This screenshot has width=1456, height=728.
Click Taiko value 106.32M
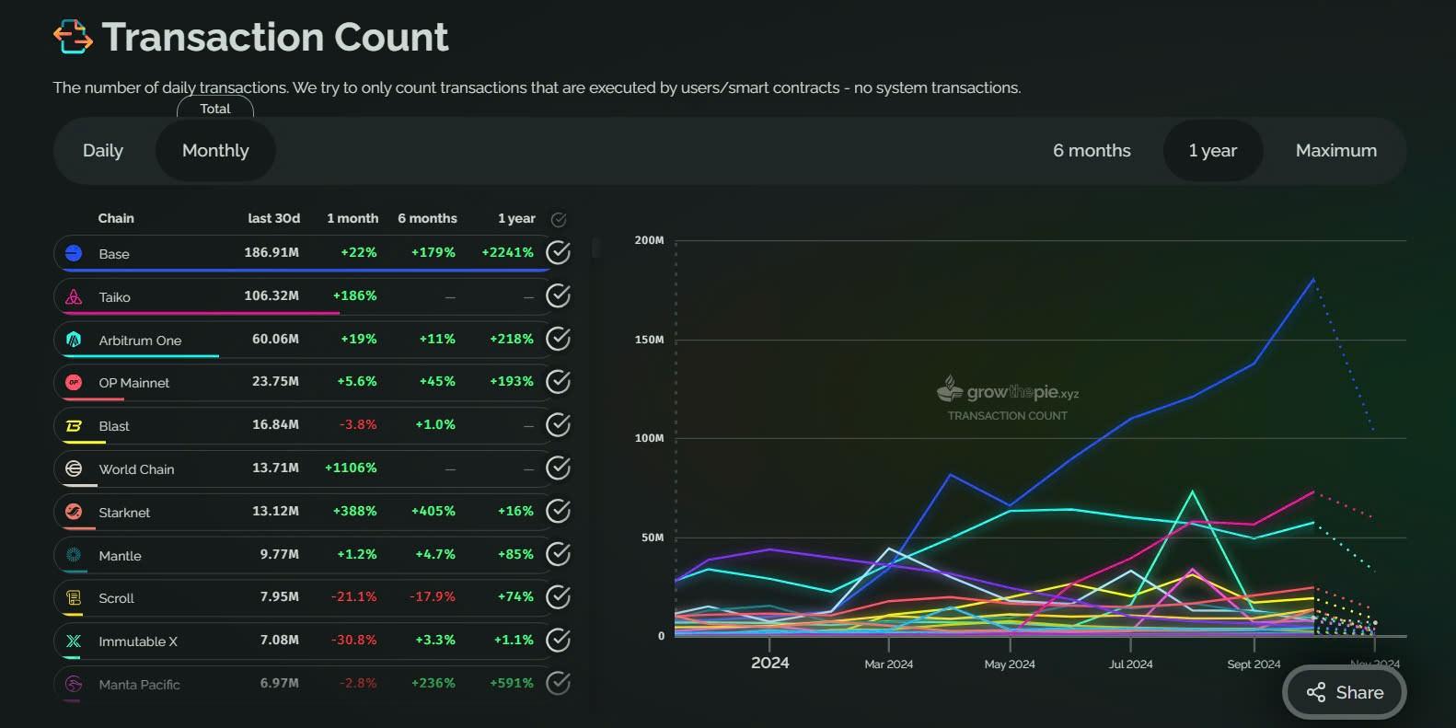(x=272, y=295)
